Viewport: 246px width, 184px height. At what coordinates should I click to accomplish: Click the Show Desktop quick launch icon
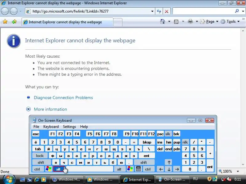[x=22, y=179]
